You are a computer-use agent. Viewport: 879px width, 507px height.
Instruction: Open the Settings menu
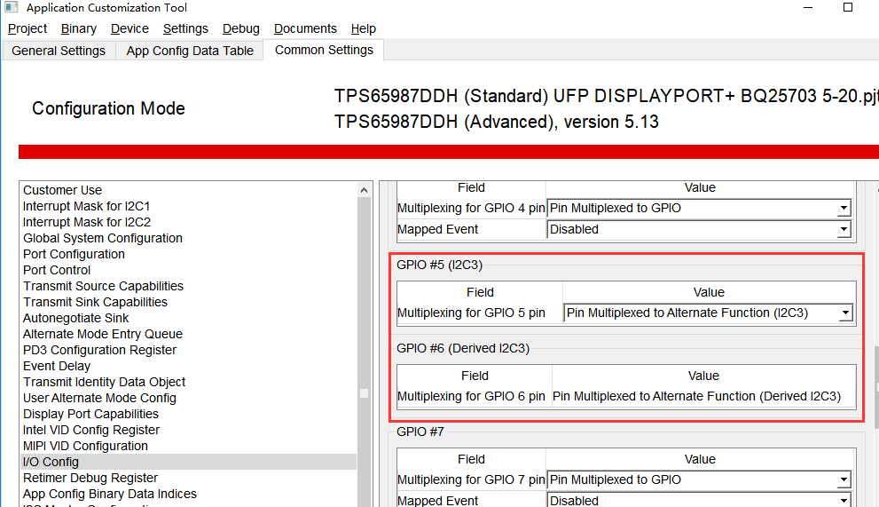[x=185, y=28]
